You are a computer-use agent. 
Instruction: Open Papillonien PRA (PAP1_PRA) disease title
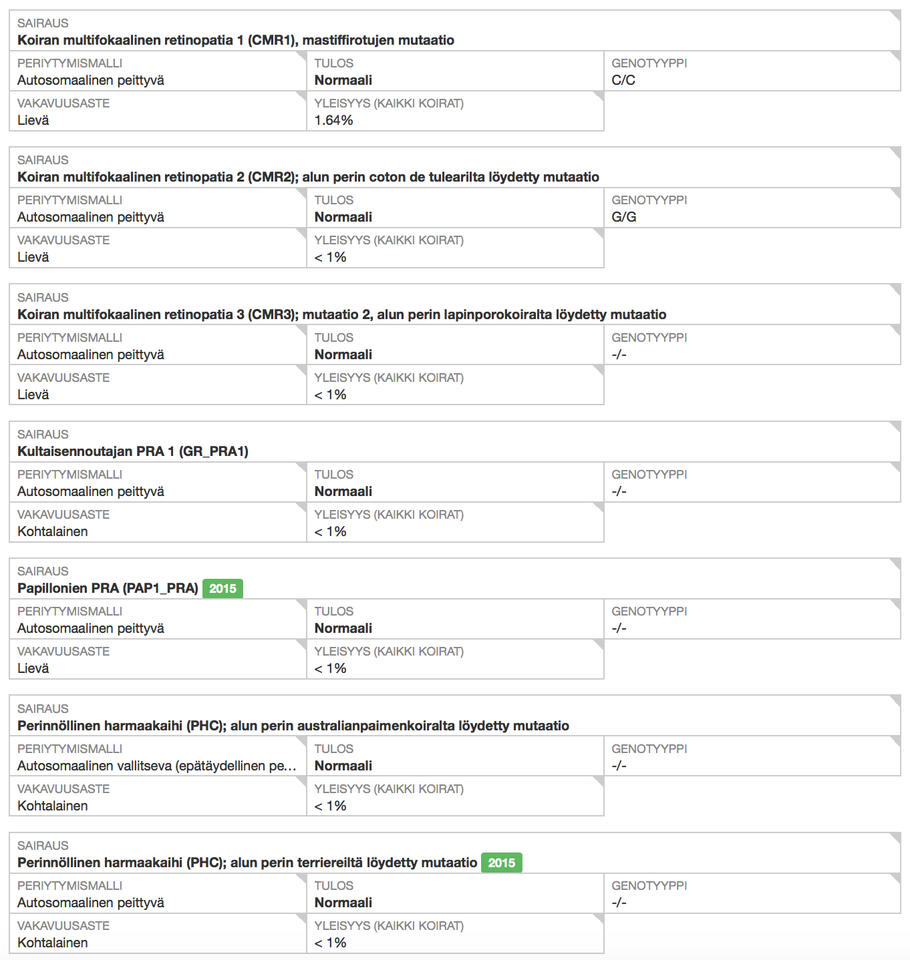(x=108, y=588)
